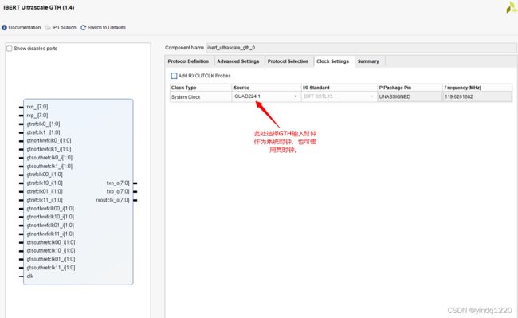The width and height of the screenshot is (518, 318).
Task: Select port gtsouthrefclk1_i[1:0]
Action: (x=49, y=167)
